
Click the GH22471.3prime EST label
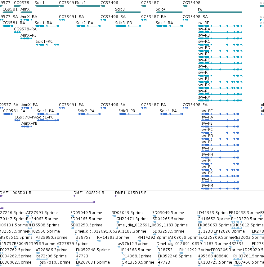coord(132,219)
